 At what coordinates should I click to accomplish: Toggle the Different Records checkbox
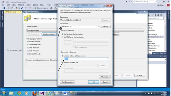click(28, 45)
